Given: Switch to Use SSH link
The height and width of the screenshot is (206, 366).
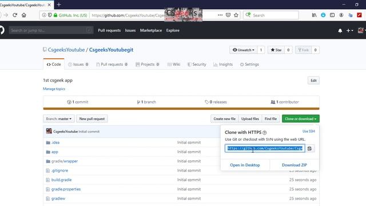Looking at the screenshot, I should point(309,132).
